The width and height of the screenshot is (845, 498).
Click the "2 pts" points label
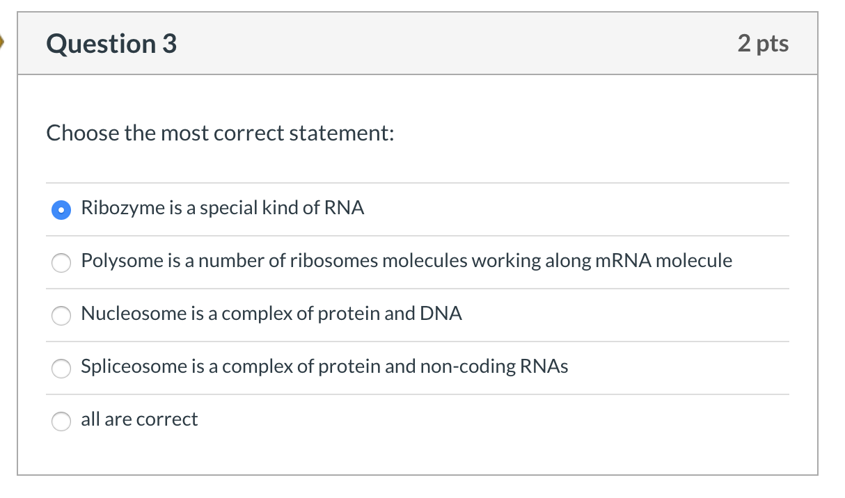point(763,44)
